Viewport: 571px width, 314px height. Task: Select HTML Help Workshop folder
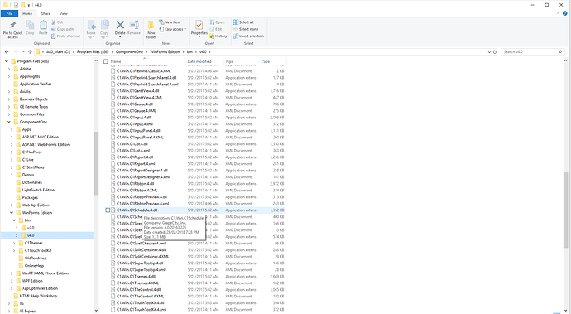pyautogui.click(x=38, y=296)
